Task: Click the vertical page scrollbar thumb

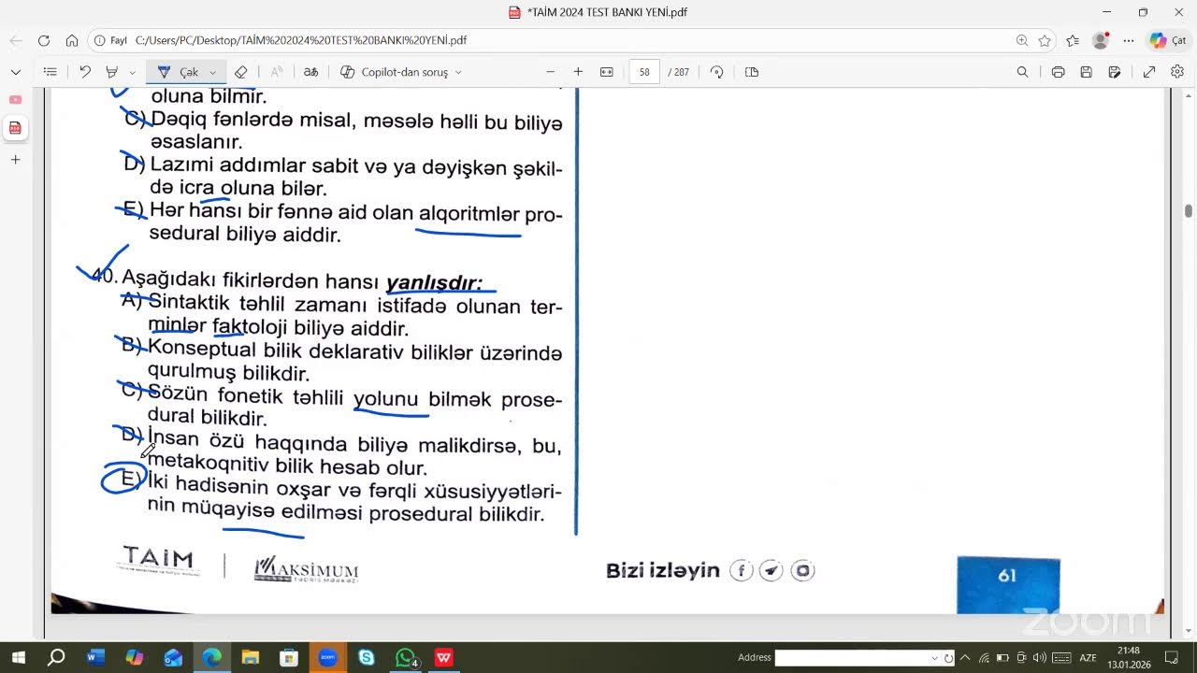Action: pyautogui.click(x=1189, y=211)
